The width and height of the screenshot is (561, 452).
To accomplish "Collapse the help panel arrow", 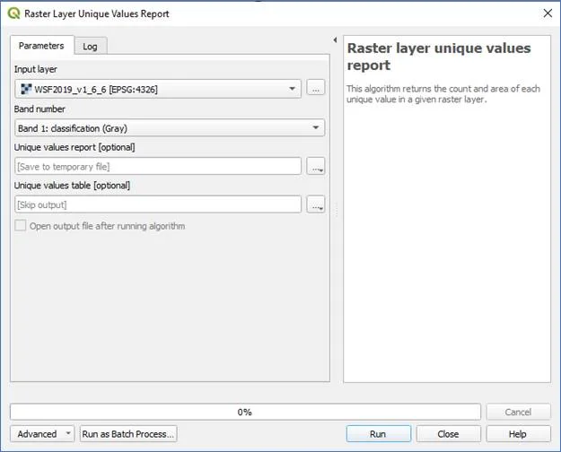I will 335,41.
